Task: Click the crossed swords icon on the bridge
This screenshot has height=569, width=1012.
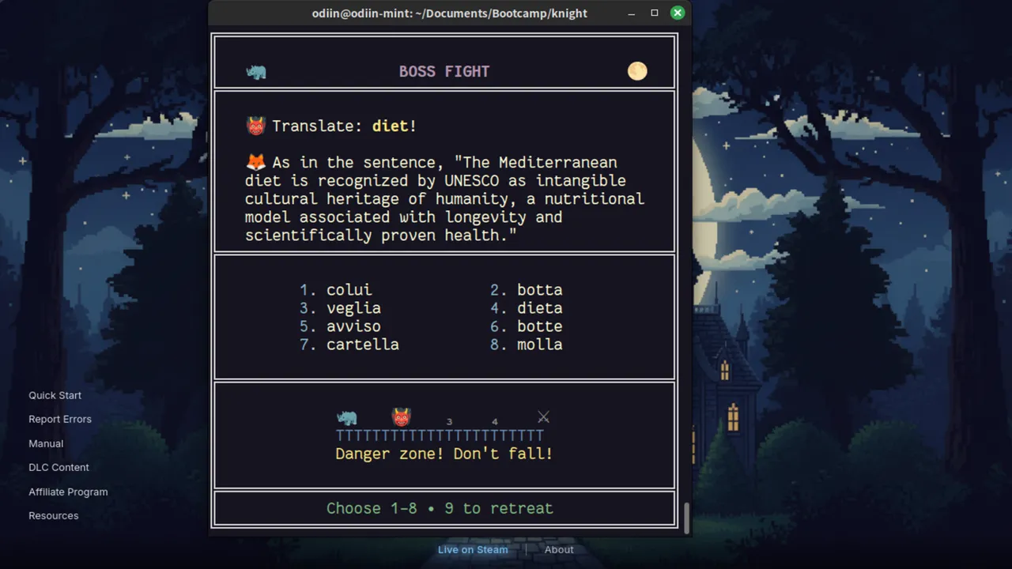Action: [x=543, y=417]
